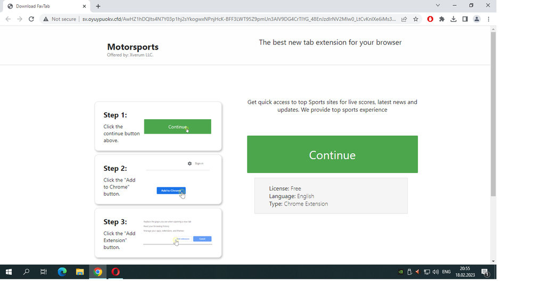
Task: Open Task View on the taskbar
Action: coord(44,272)
